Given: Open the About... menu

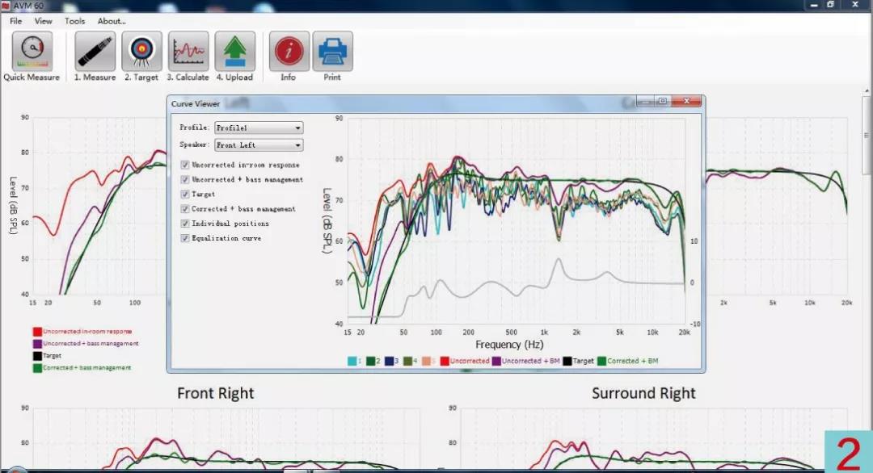Looking at the screenshot, I should pyautogui.click(x=112, y=21).
